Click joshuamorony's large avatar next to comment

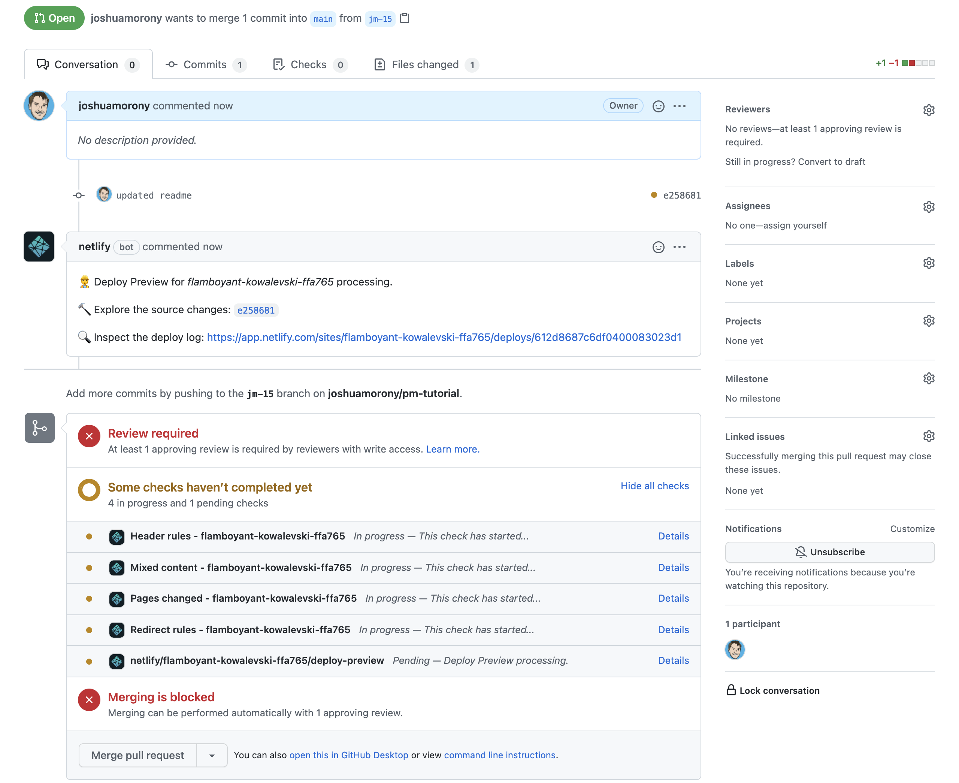39,106
